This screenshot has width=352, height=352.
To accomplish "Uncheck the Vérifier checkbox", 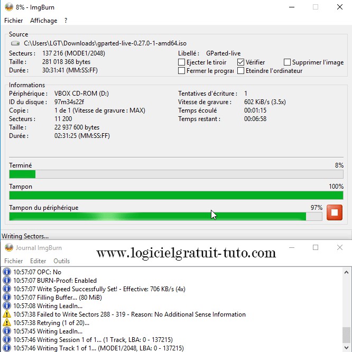I will point(240,62).
